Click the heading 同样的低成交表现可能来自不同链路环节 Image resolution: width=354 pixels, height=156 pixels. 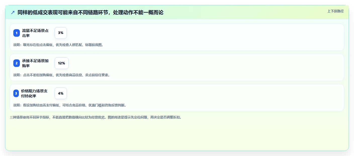tap(91, 13)
